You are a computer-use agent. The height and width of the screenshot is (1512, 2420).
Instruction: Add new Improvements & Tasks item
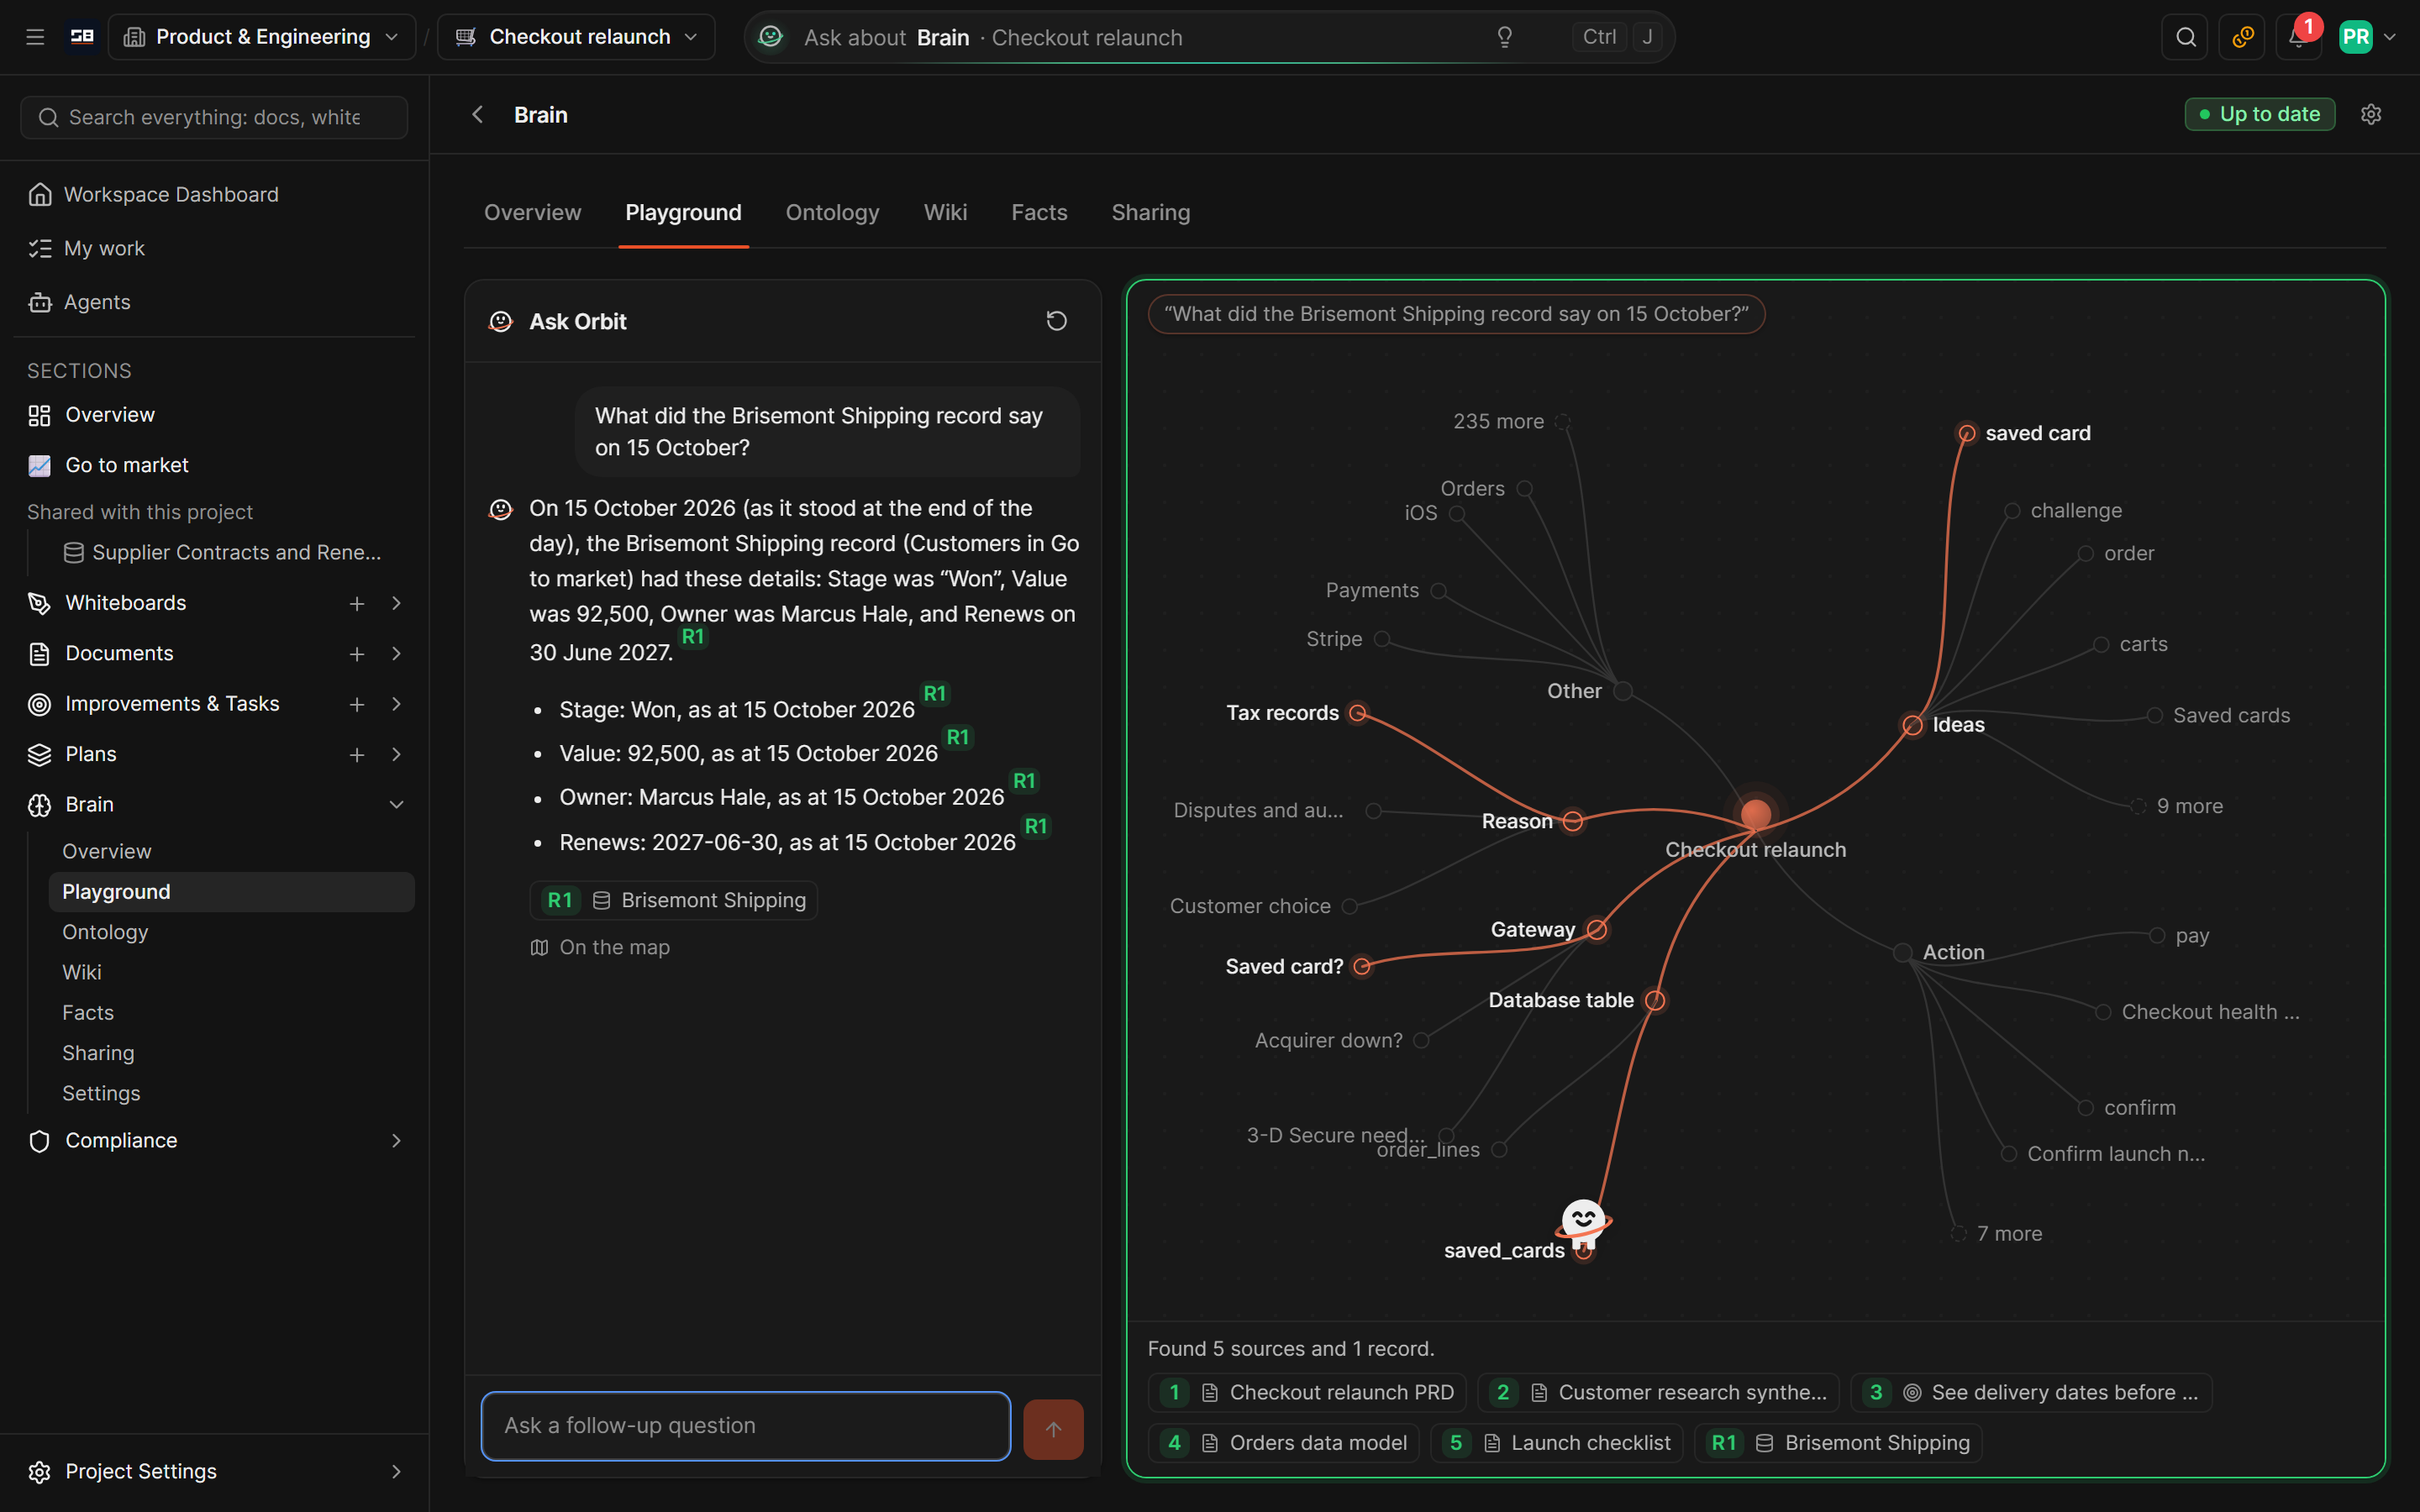[357, 704]
